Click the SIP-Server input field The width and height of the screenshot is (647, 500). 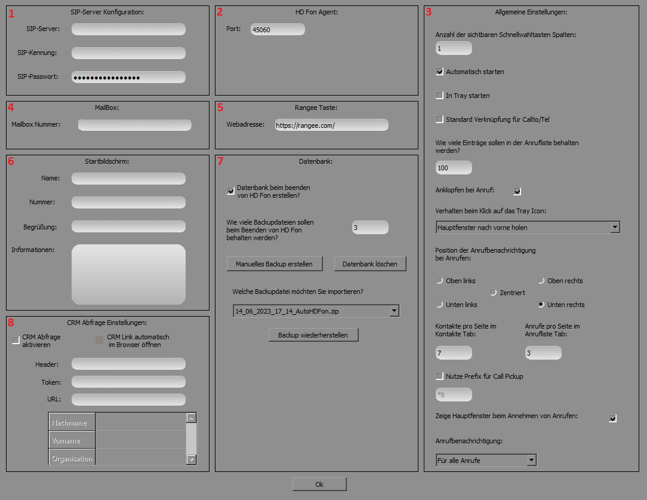click(128, 29)
